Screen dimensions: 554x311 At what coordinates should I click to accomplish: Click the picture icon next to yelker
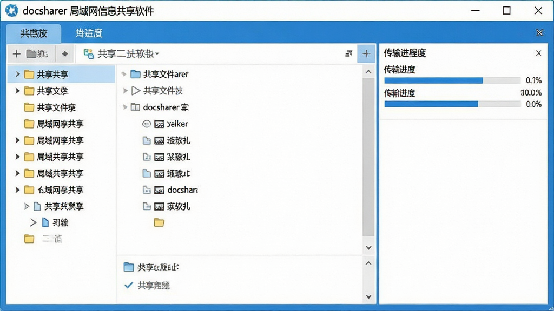pyautogui.click(x=160, y=124)
